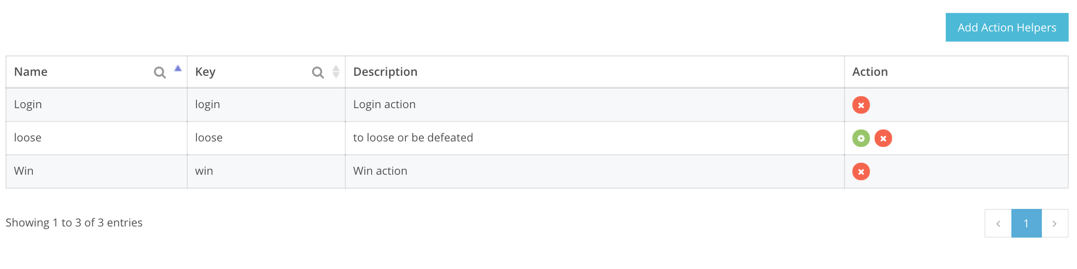Delete the Login action helper
The height and width of the screenshot is (269, 1077).
861,104
